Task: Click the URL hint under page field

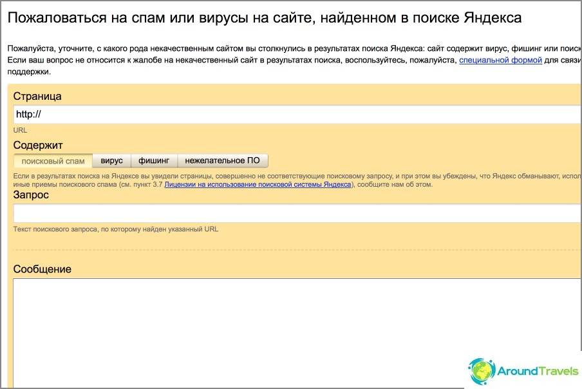Action: click(20, 130)
